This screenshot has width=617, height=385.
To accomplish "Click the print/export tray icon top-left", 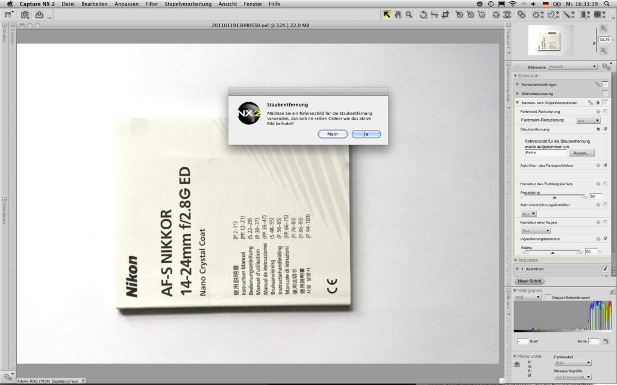I will click(x=39, y=15).
